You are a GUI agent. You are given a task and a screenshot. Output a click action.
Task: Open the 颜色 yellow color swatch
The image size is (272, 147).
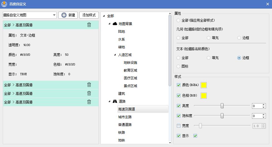point(204,85)
